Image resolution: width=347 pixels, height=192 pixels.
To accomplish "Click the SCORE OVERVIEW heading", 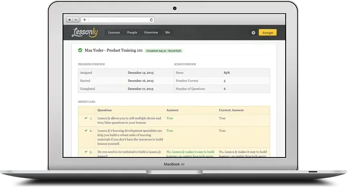I will (185, 64).
